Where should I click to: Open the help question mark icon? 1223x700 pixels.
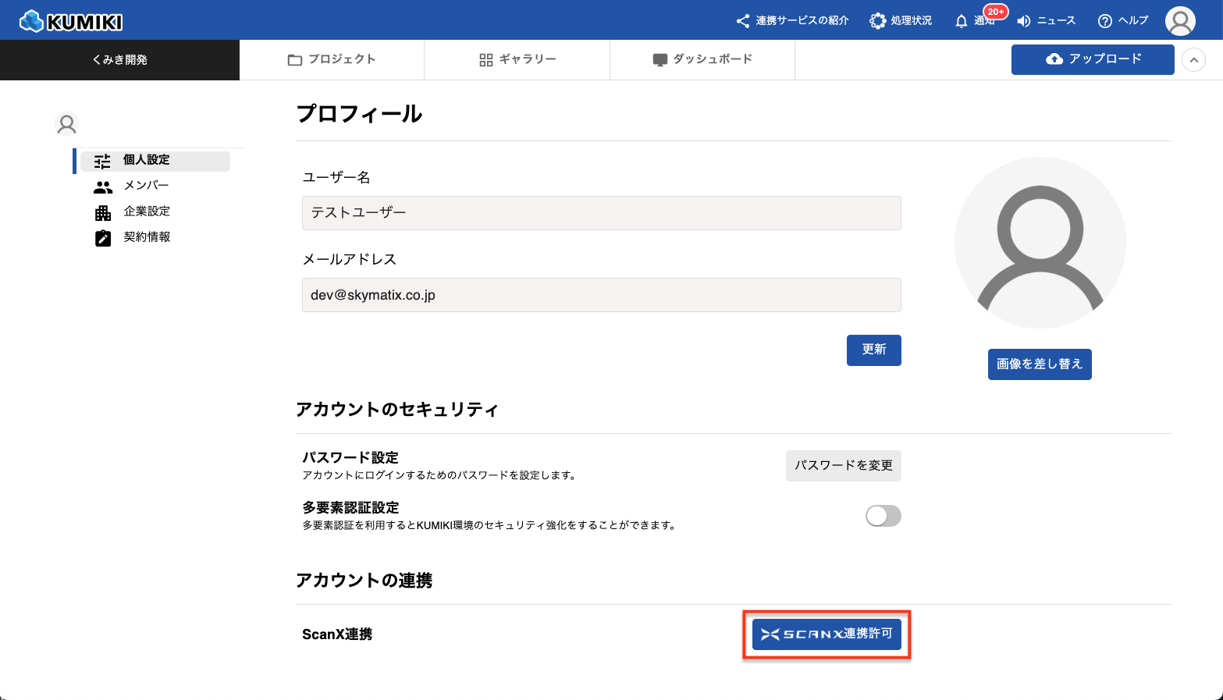1104,21
